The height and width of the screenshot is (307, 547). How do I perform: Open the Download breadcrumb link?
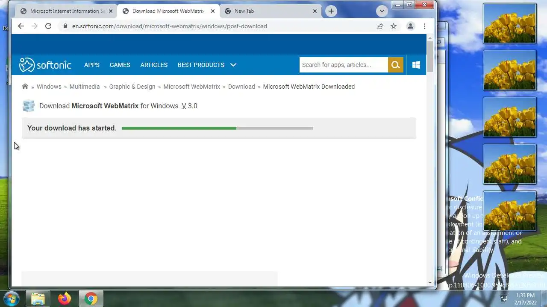pyautogui.click(x=241, y=87)
